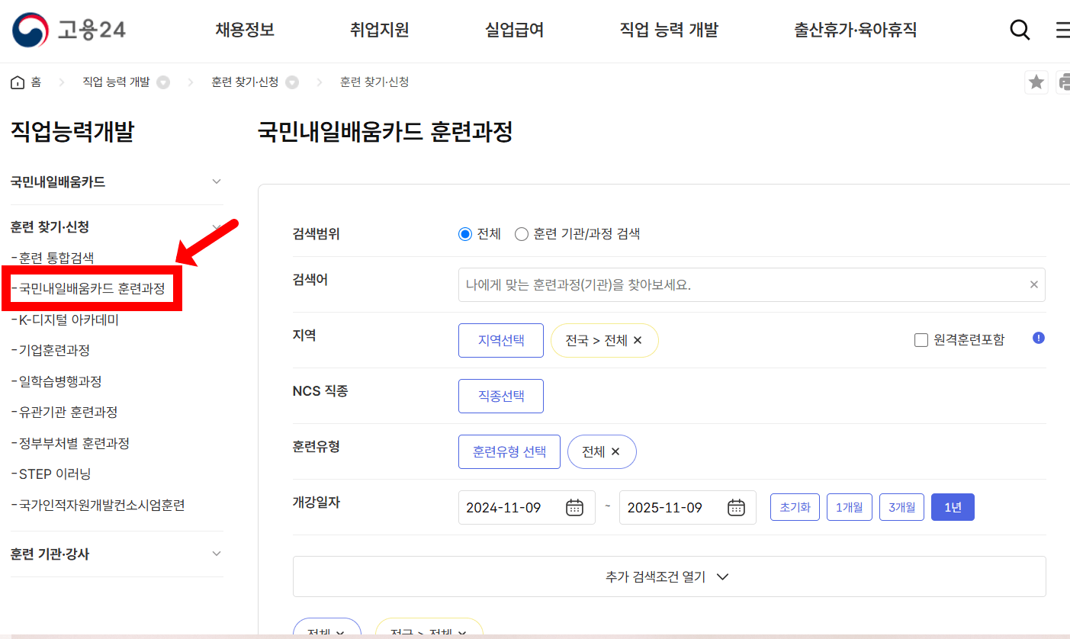Open the 취업지원 top menu
This screenshot has width=1070, height=639.
[380, 30]
